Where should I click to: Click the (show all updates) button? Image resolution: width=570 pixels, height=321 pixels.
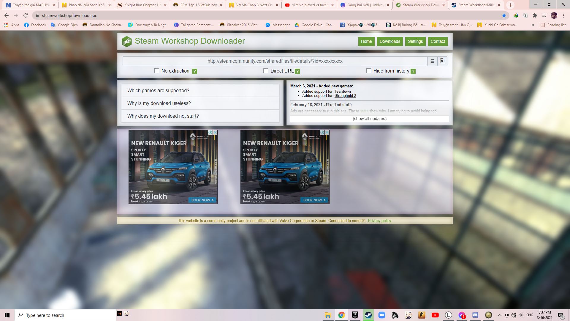(x=369, y=119)
